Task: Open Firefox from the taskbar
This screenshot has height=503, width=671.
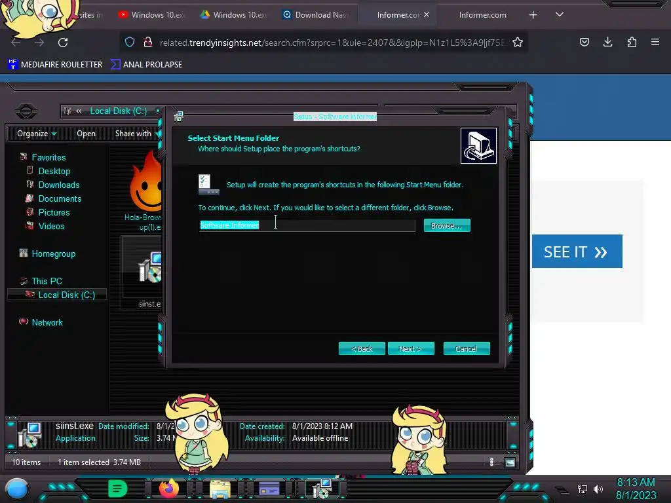Action: pyautogui.click(x=168, y=488)
